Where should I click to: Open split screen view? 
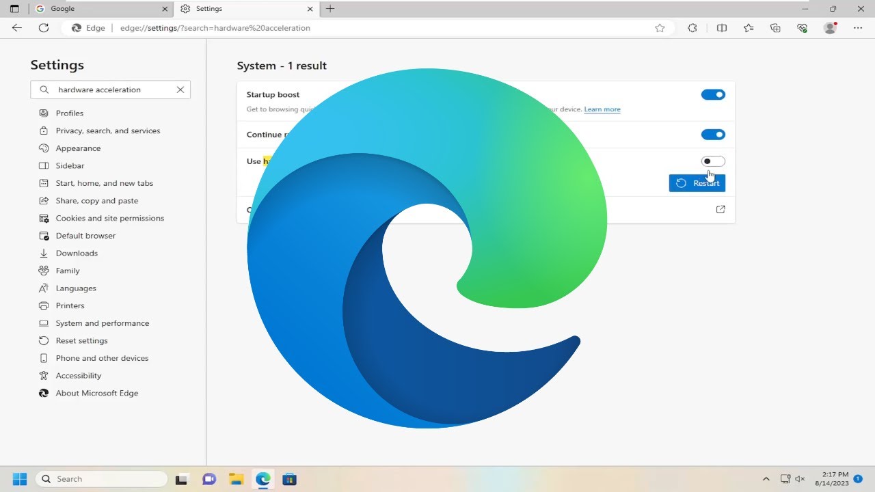coord(722,28)
